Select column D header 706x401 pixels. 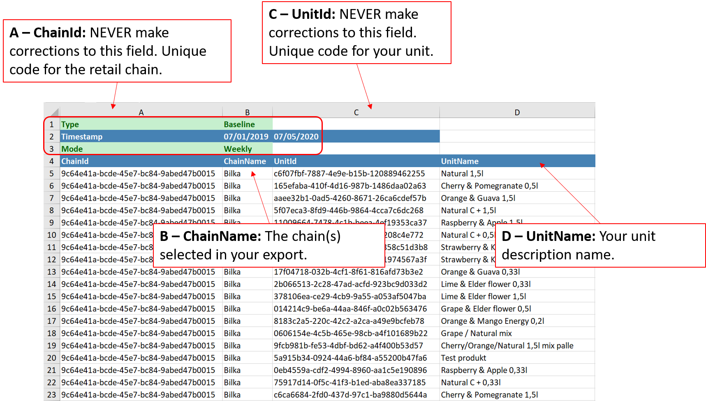point(517,112)
